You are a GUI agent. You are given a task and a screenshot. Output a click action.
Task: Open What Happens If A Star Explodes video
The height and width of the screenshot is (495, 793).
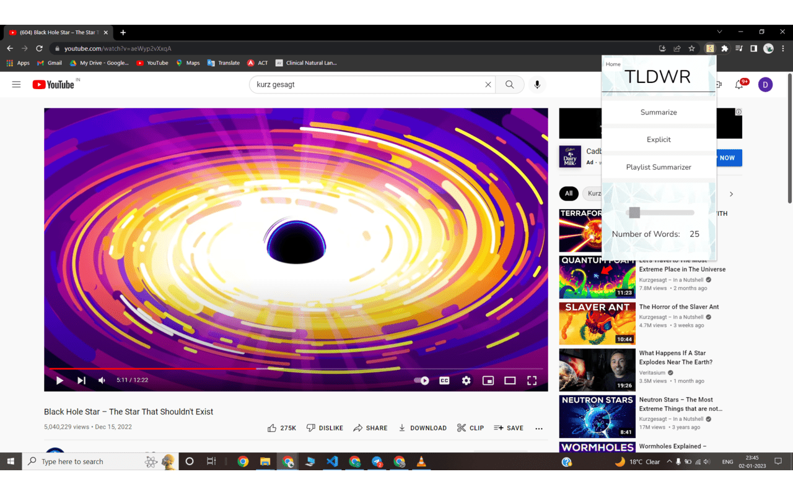pos(676,358)
